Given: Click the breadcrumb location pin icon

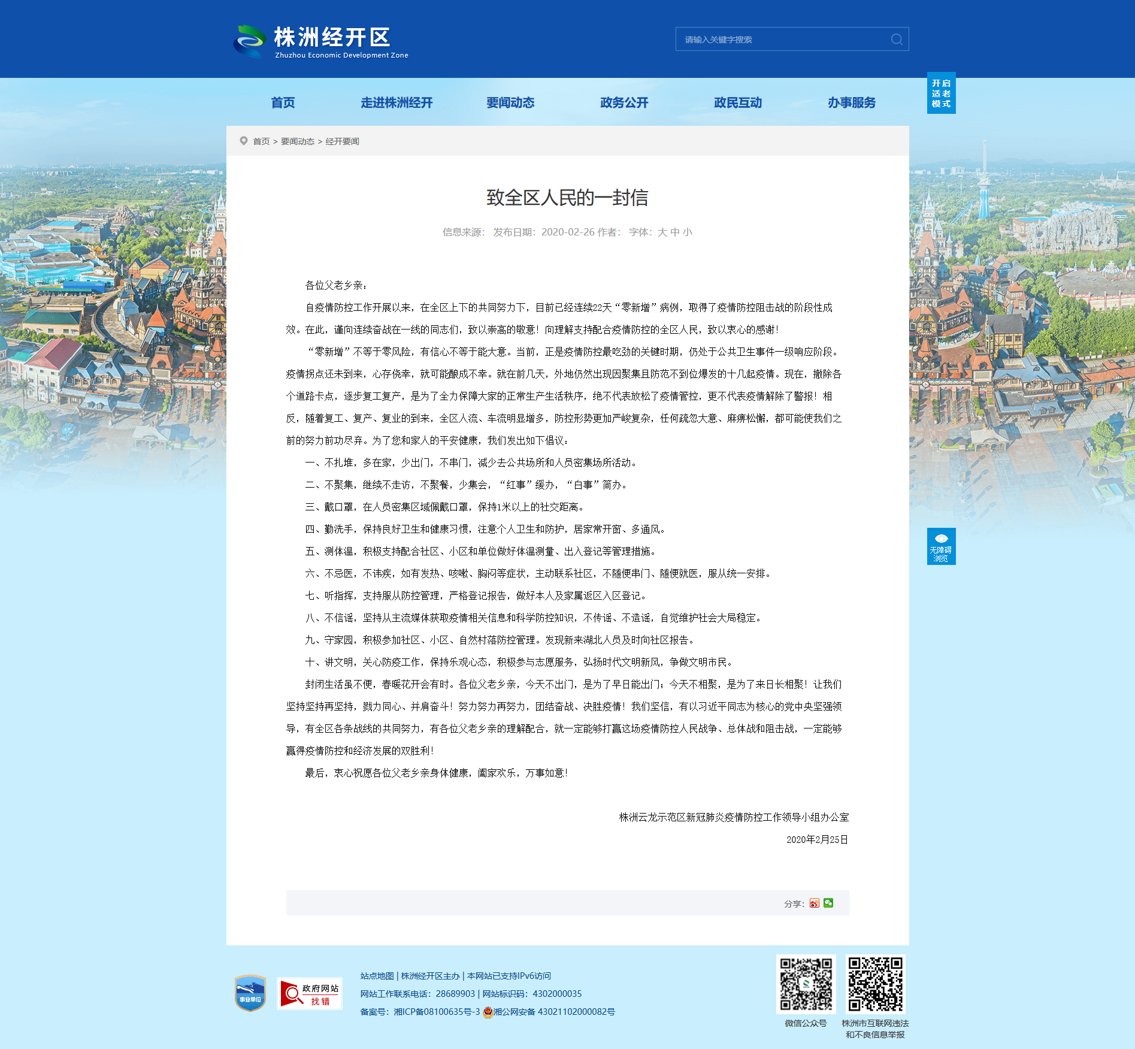Looking at the screenshot, I should pyautogui.click(x=244, y=141).
